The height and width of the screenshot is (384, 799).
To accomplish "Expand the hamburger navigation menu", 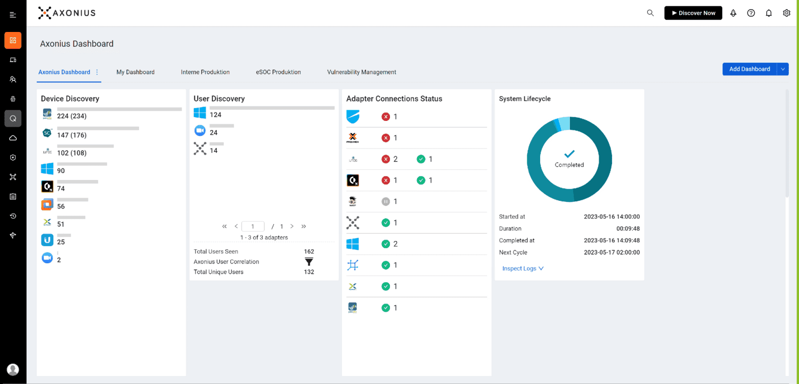I will pos(13,14).
